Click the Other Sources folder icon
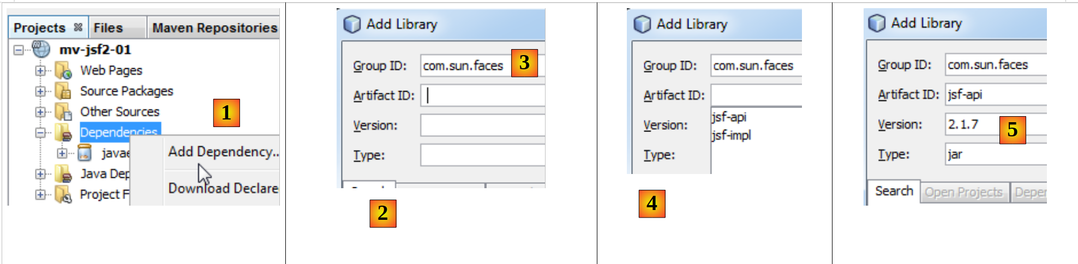1078x264 pixels. 63,112
